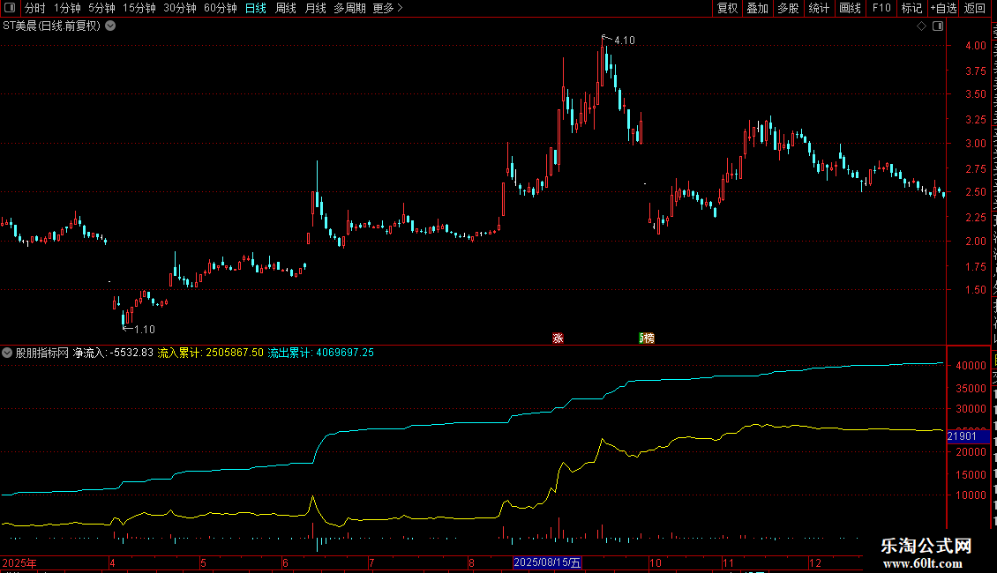Add stock with +自选
Image resolution: width=997 pixels, height=573 pixels.
943,8
